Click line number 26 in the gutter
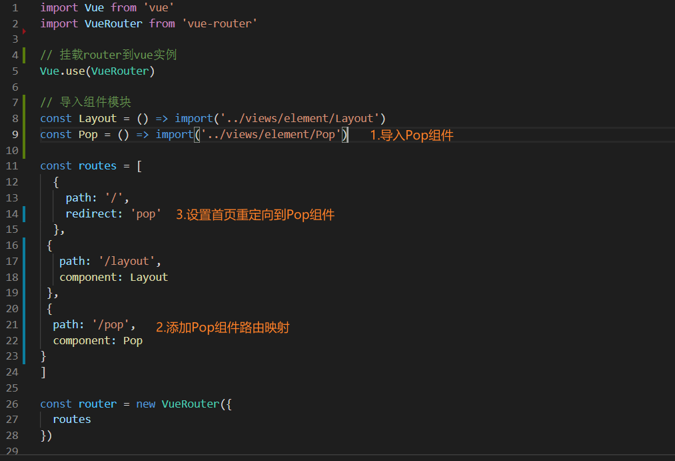This screenshot has height=461, width=675. click(12, 404)
